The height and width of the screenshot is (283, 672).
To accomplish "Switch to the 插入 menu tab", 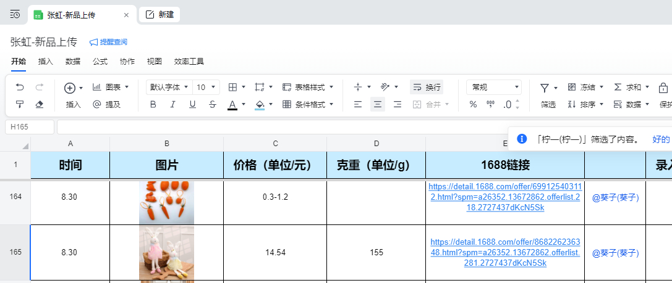I will point(46,62).
